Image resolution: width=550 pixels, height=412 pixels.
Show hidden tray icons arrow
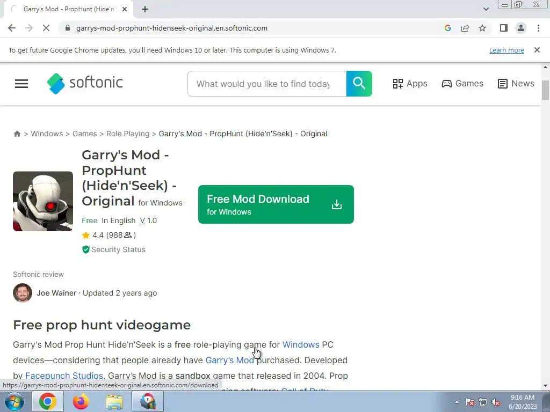[x=457, y=402]
